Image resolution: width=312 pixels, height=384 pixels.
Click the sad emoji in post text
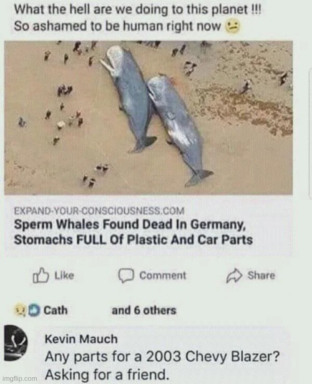232,26
